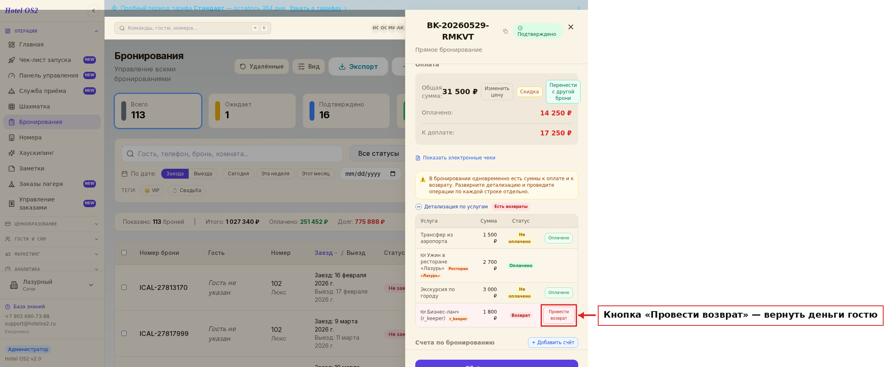Click Изменить цену button
Image resolution: width=893 pixels, height=367 pixels.
497,92
